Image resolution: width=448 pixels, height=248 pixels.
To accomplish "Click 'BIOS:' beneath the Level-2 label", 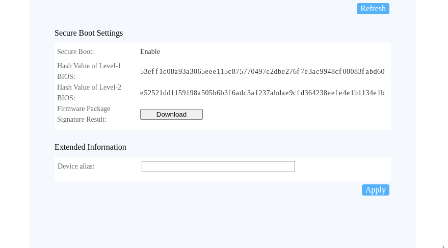I will pos(66,98).
